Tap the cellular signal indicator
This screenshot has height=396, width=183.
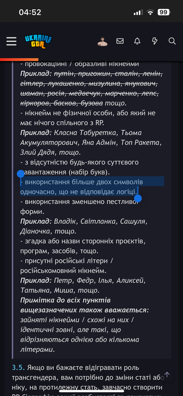(x=138, y=12)
